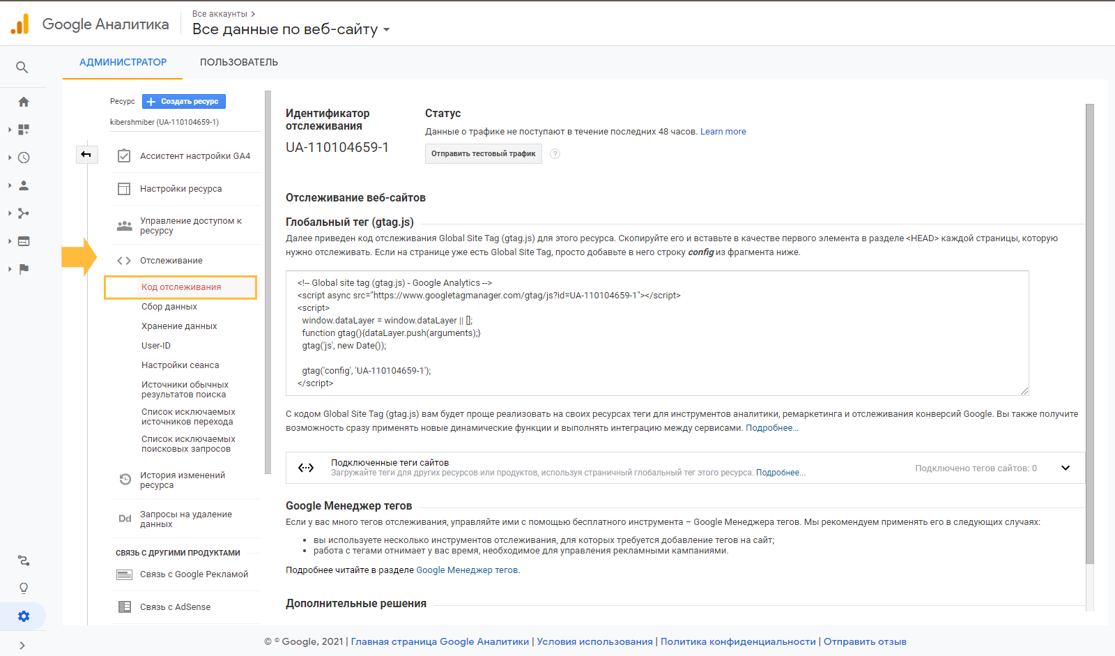
Task: Open Список исключаемых поисковых запросов item
Action: pos(188,444)
